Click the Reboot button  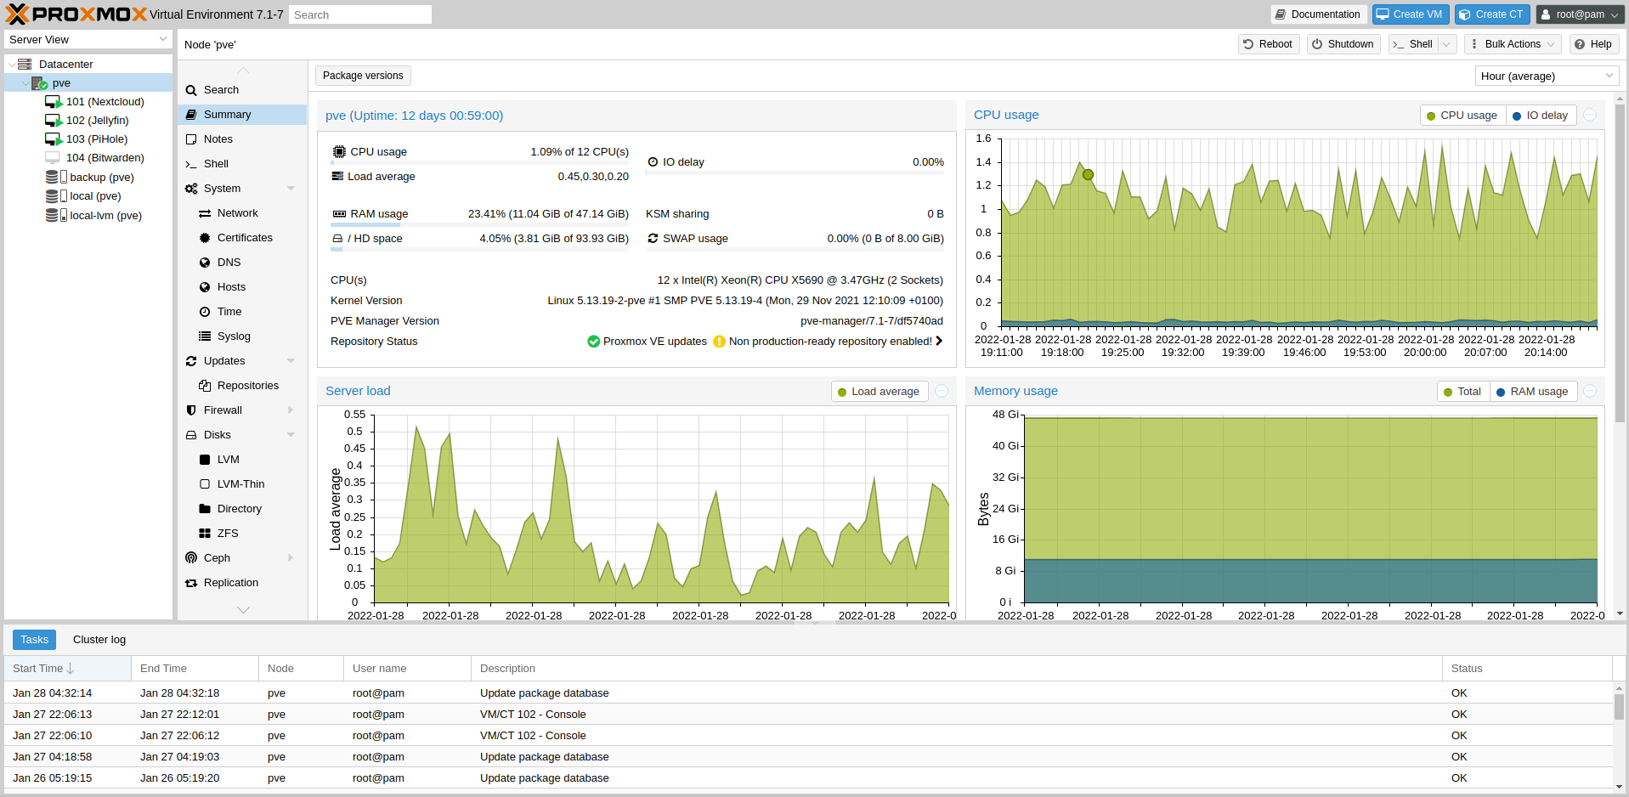[1268, 44]
